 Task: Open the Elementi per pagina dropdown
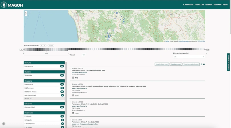pyautogui.click(x=189, y=57)
